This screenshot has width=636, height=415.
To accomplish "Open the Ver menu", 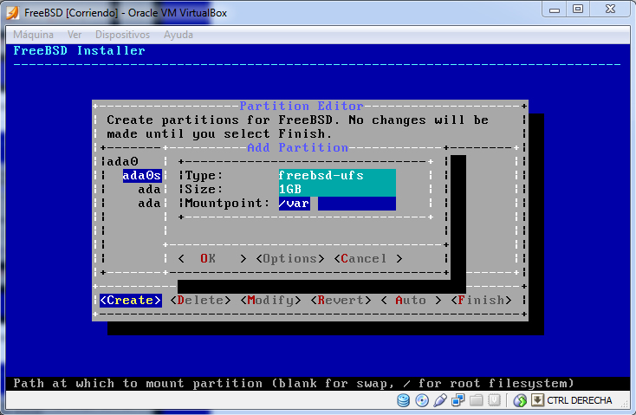I will pyautogui.click(x=75, y=35).
